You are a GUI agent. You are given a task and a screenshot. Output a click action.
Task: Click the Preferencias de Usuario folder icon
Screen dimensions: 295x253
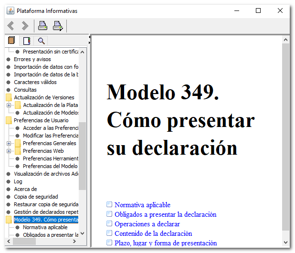pyautogui.click(x=9, y=120)
